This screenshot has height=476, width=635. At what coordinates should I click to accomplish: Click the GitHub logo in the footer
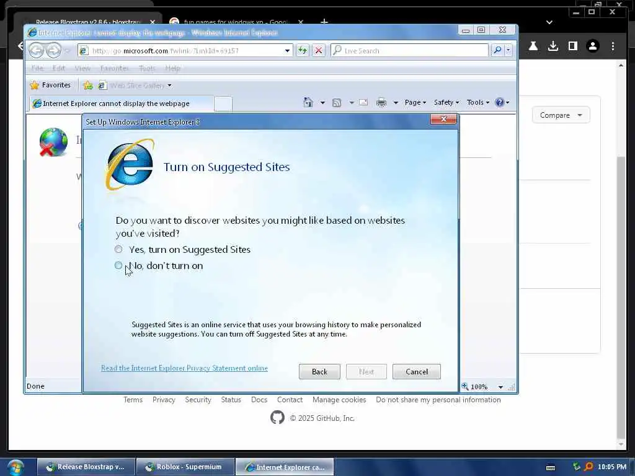click(277, 417)
